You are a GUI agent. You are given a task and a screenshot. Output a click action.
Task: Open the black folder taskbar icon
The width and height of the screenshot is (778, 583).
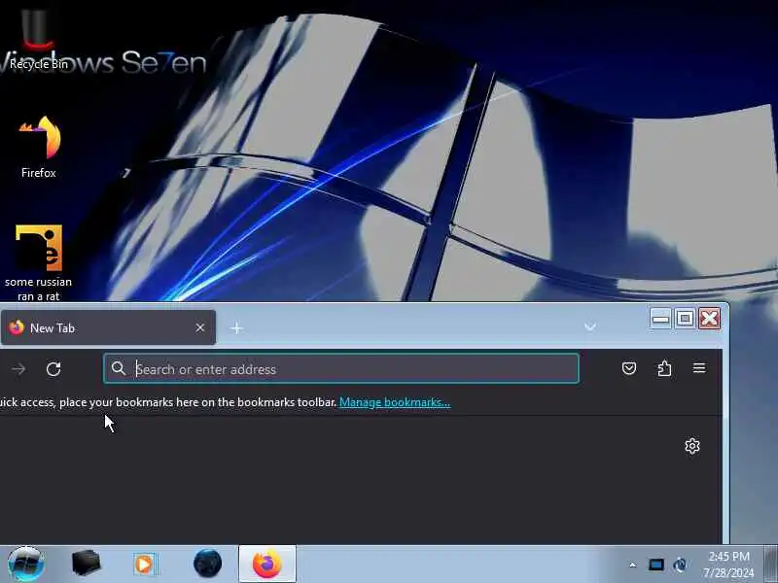86,564
